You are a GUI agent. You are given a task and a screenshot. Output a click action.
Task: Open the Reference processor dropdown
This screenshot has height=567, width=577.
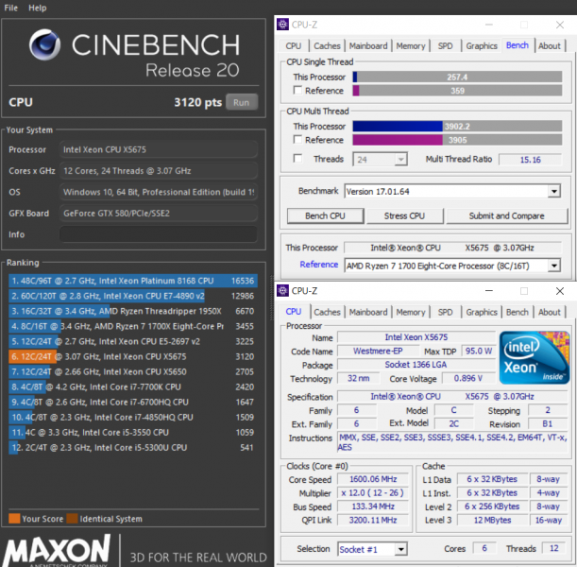click(553, 266)
